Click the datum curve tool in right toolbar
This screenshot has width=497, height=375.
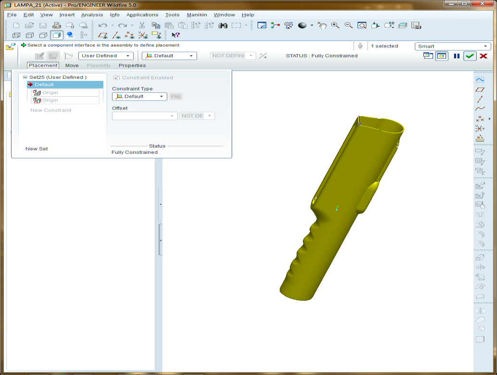click(480, 109)
